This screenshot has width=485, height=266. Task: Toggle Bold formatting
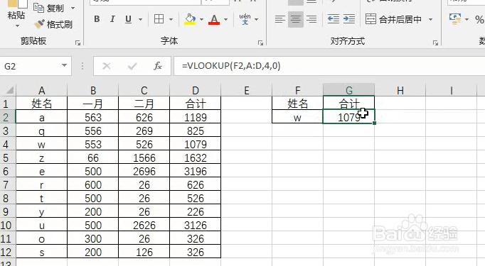[97, 19]
